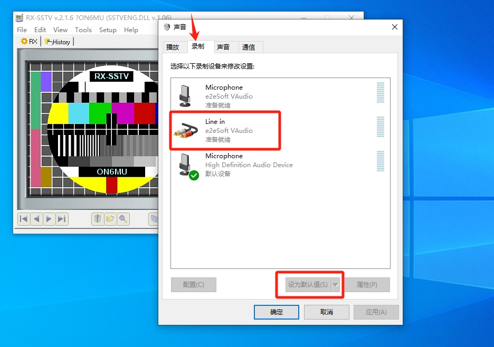Open the Setup menu in RX-SSTV
Viewport: 494px width, 347px height.
click(108, 30)
